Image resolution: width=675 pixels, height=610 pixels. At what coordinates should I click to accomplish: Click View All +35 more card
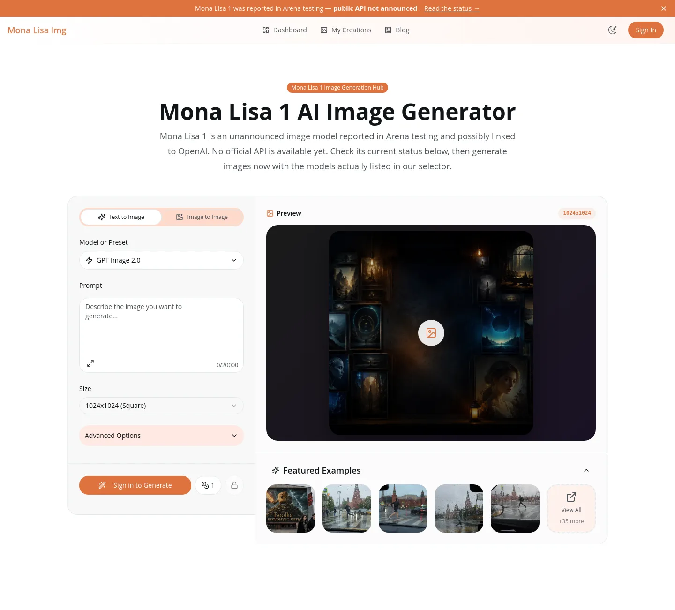pyautogui.click(x=571, y=508)
